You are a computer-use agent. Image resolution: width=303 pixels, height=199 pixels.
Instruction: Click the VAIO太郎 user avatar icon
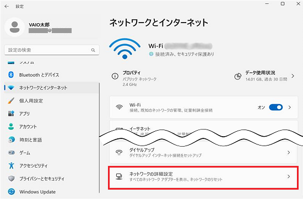(x=14, y=27)
